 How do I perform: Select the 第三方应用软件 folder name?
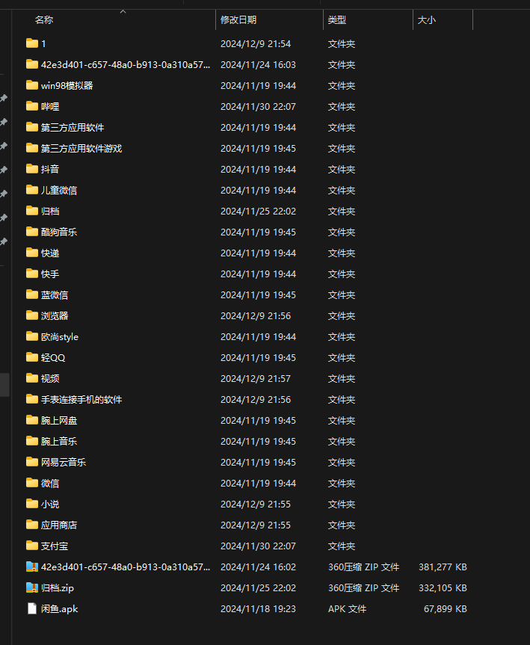(73, 128)
